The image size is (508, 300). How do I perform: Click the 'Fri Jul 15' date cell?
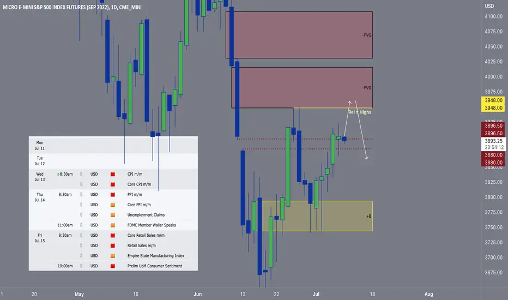[40, 238]
